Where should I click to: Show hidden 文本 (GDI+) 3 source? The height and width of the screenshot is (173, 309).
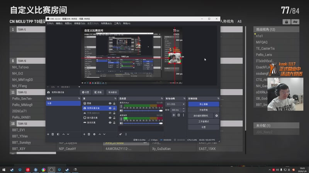click(x=110, y=113)
